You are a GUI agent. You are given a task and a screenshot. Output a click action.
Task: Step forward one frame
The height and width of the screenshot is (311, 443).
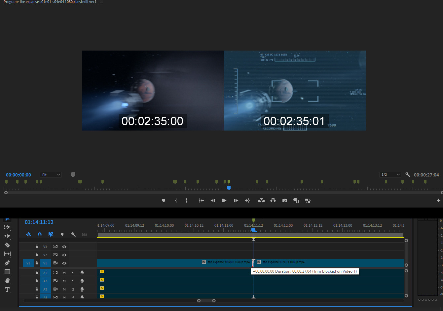click(x=236, y=201)
